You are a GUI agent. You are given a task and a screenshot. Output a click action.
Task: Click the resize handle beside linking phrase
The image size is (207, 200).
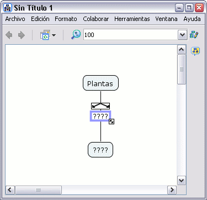click(112, 122)
